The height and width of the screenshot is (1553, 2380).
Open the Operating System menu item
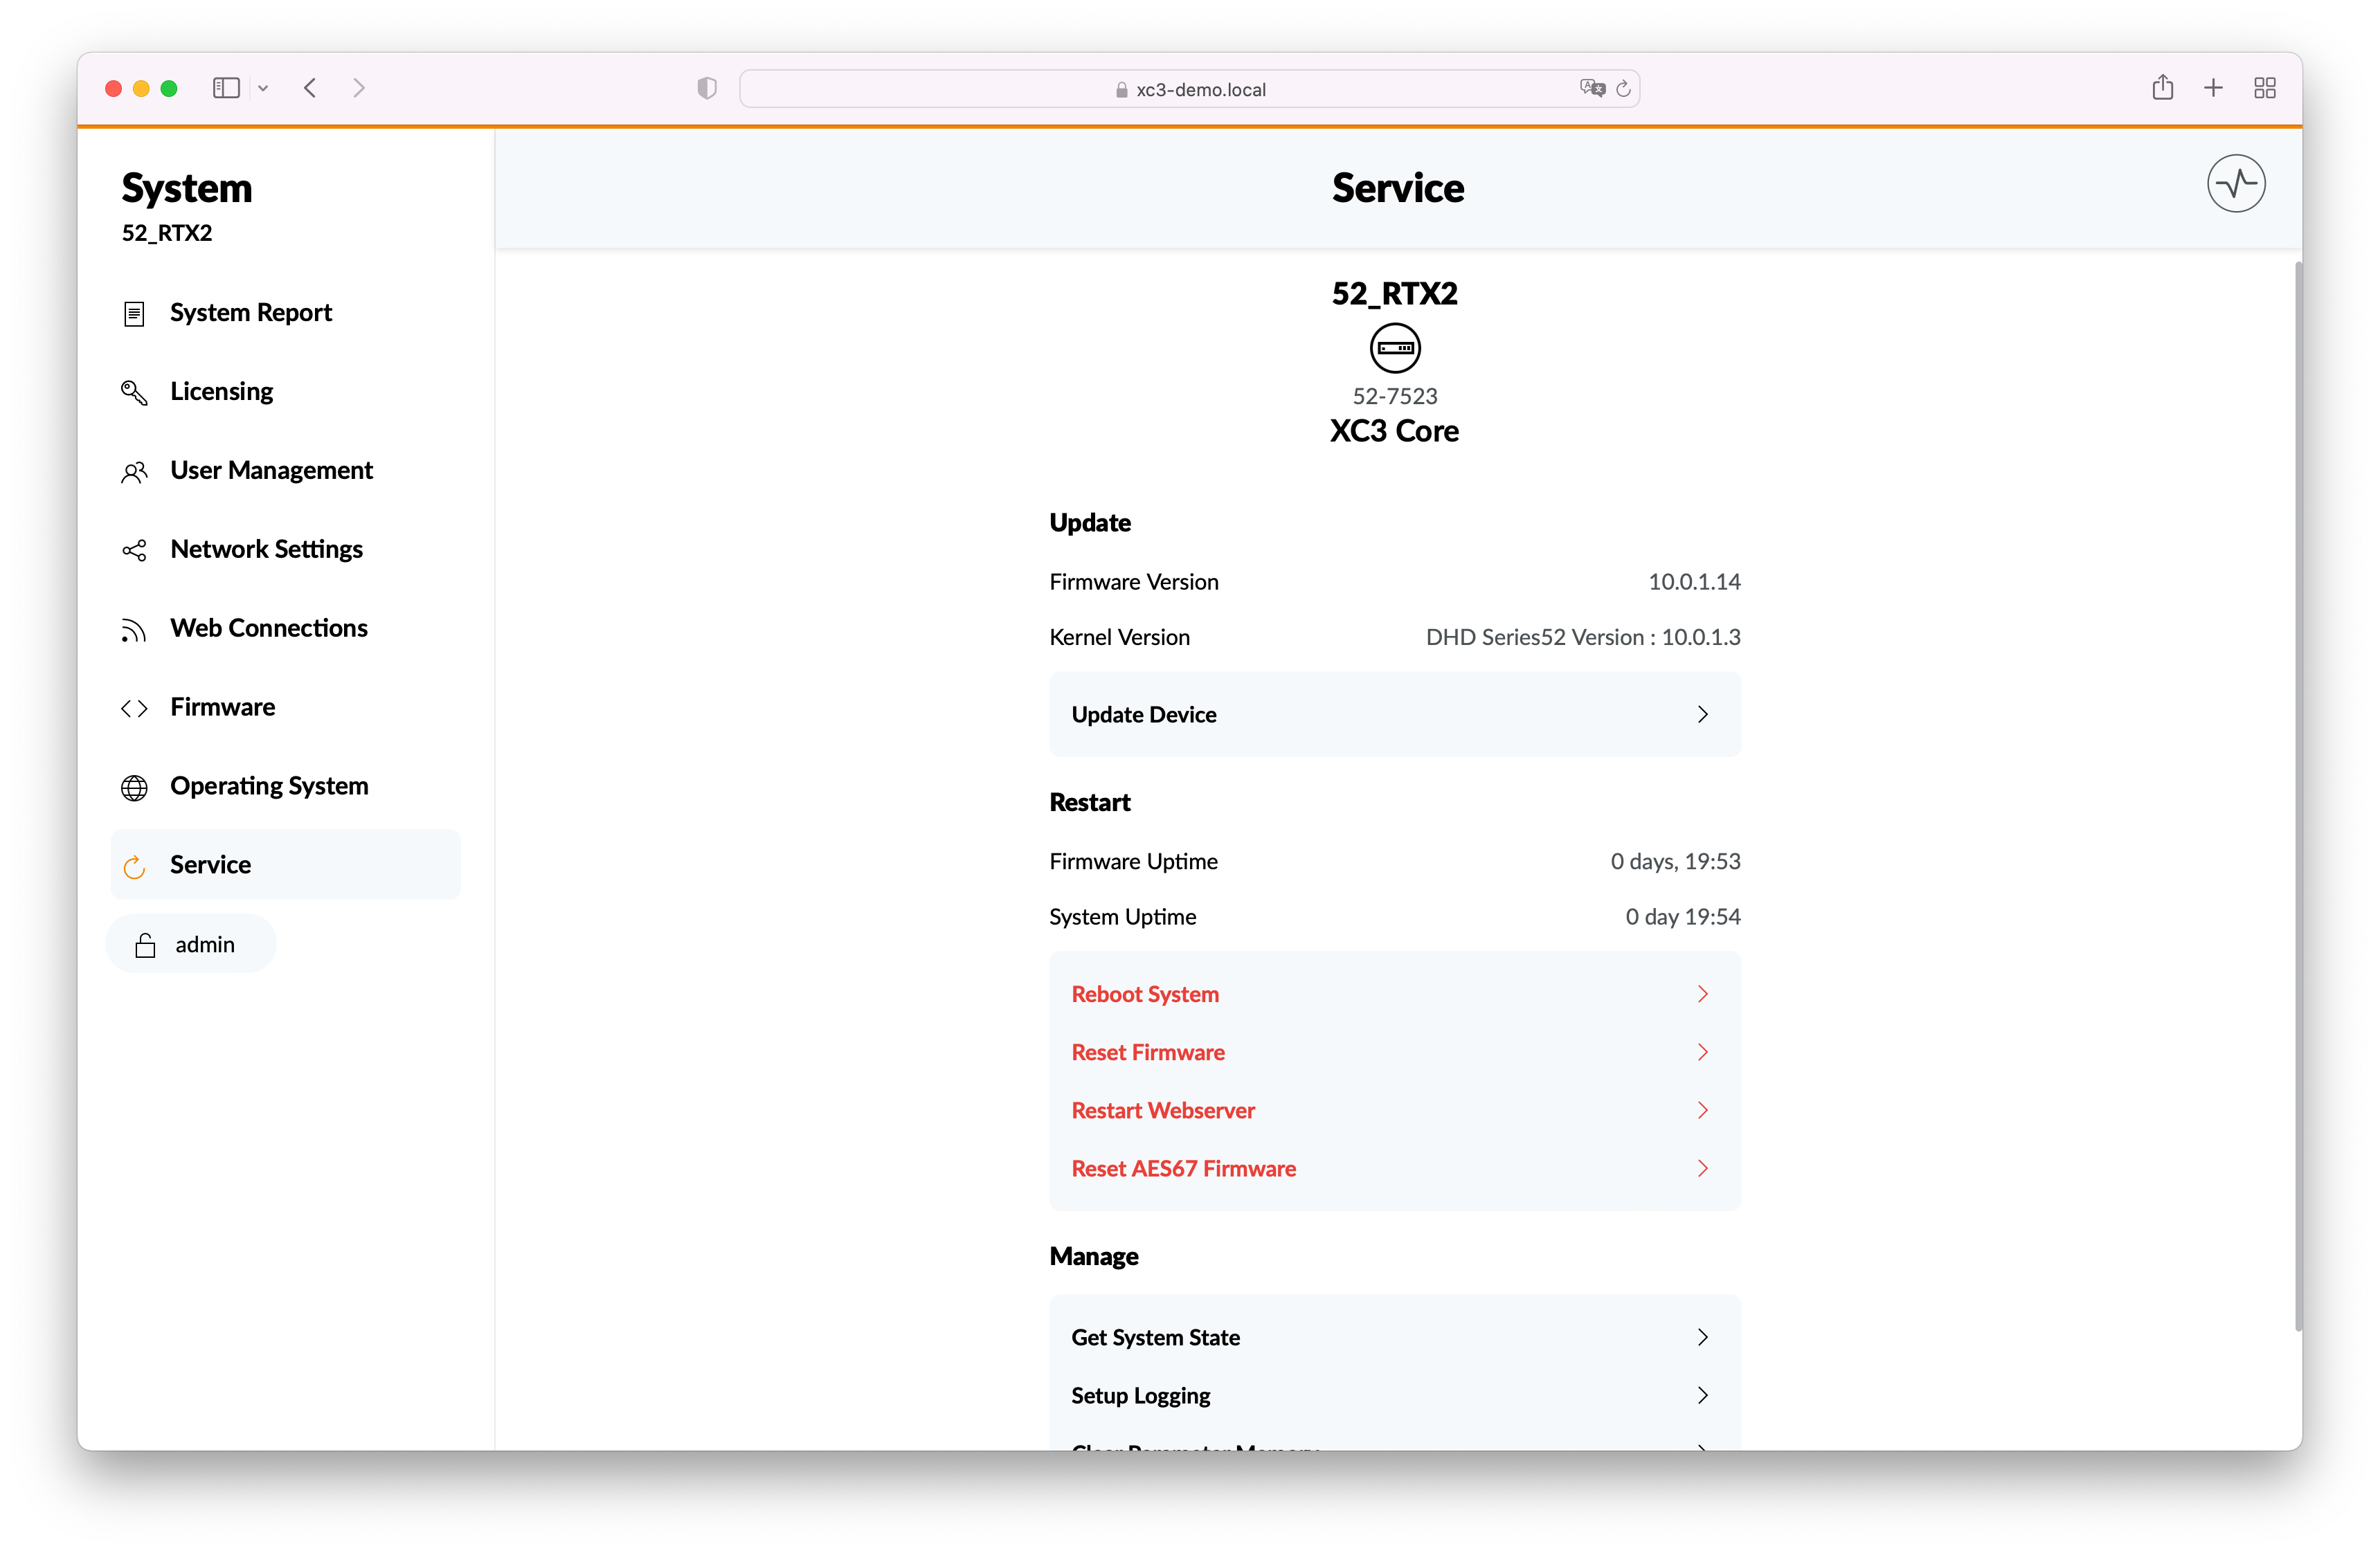pos(285,787)
